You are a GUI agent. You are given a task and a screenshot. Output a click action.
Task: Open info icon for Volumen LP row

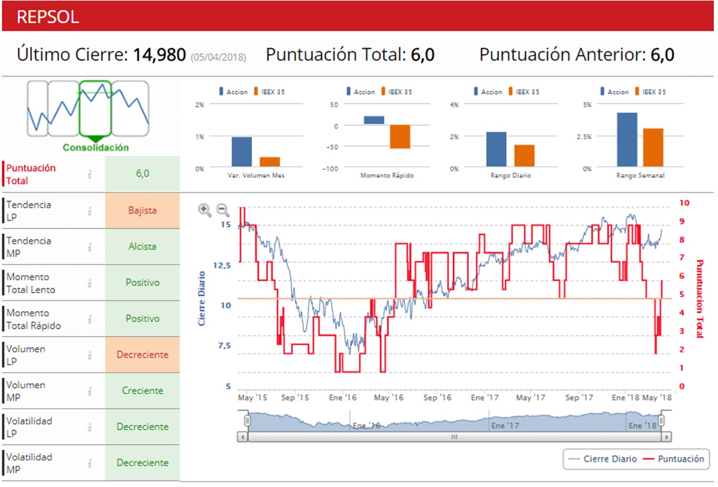pyautogui.click(x=89, y=355)
